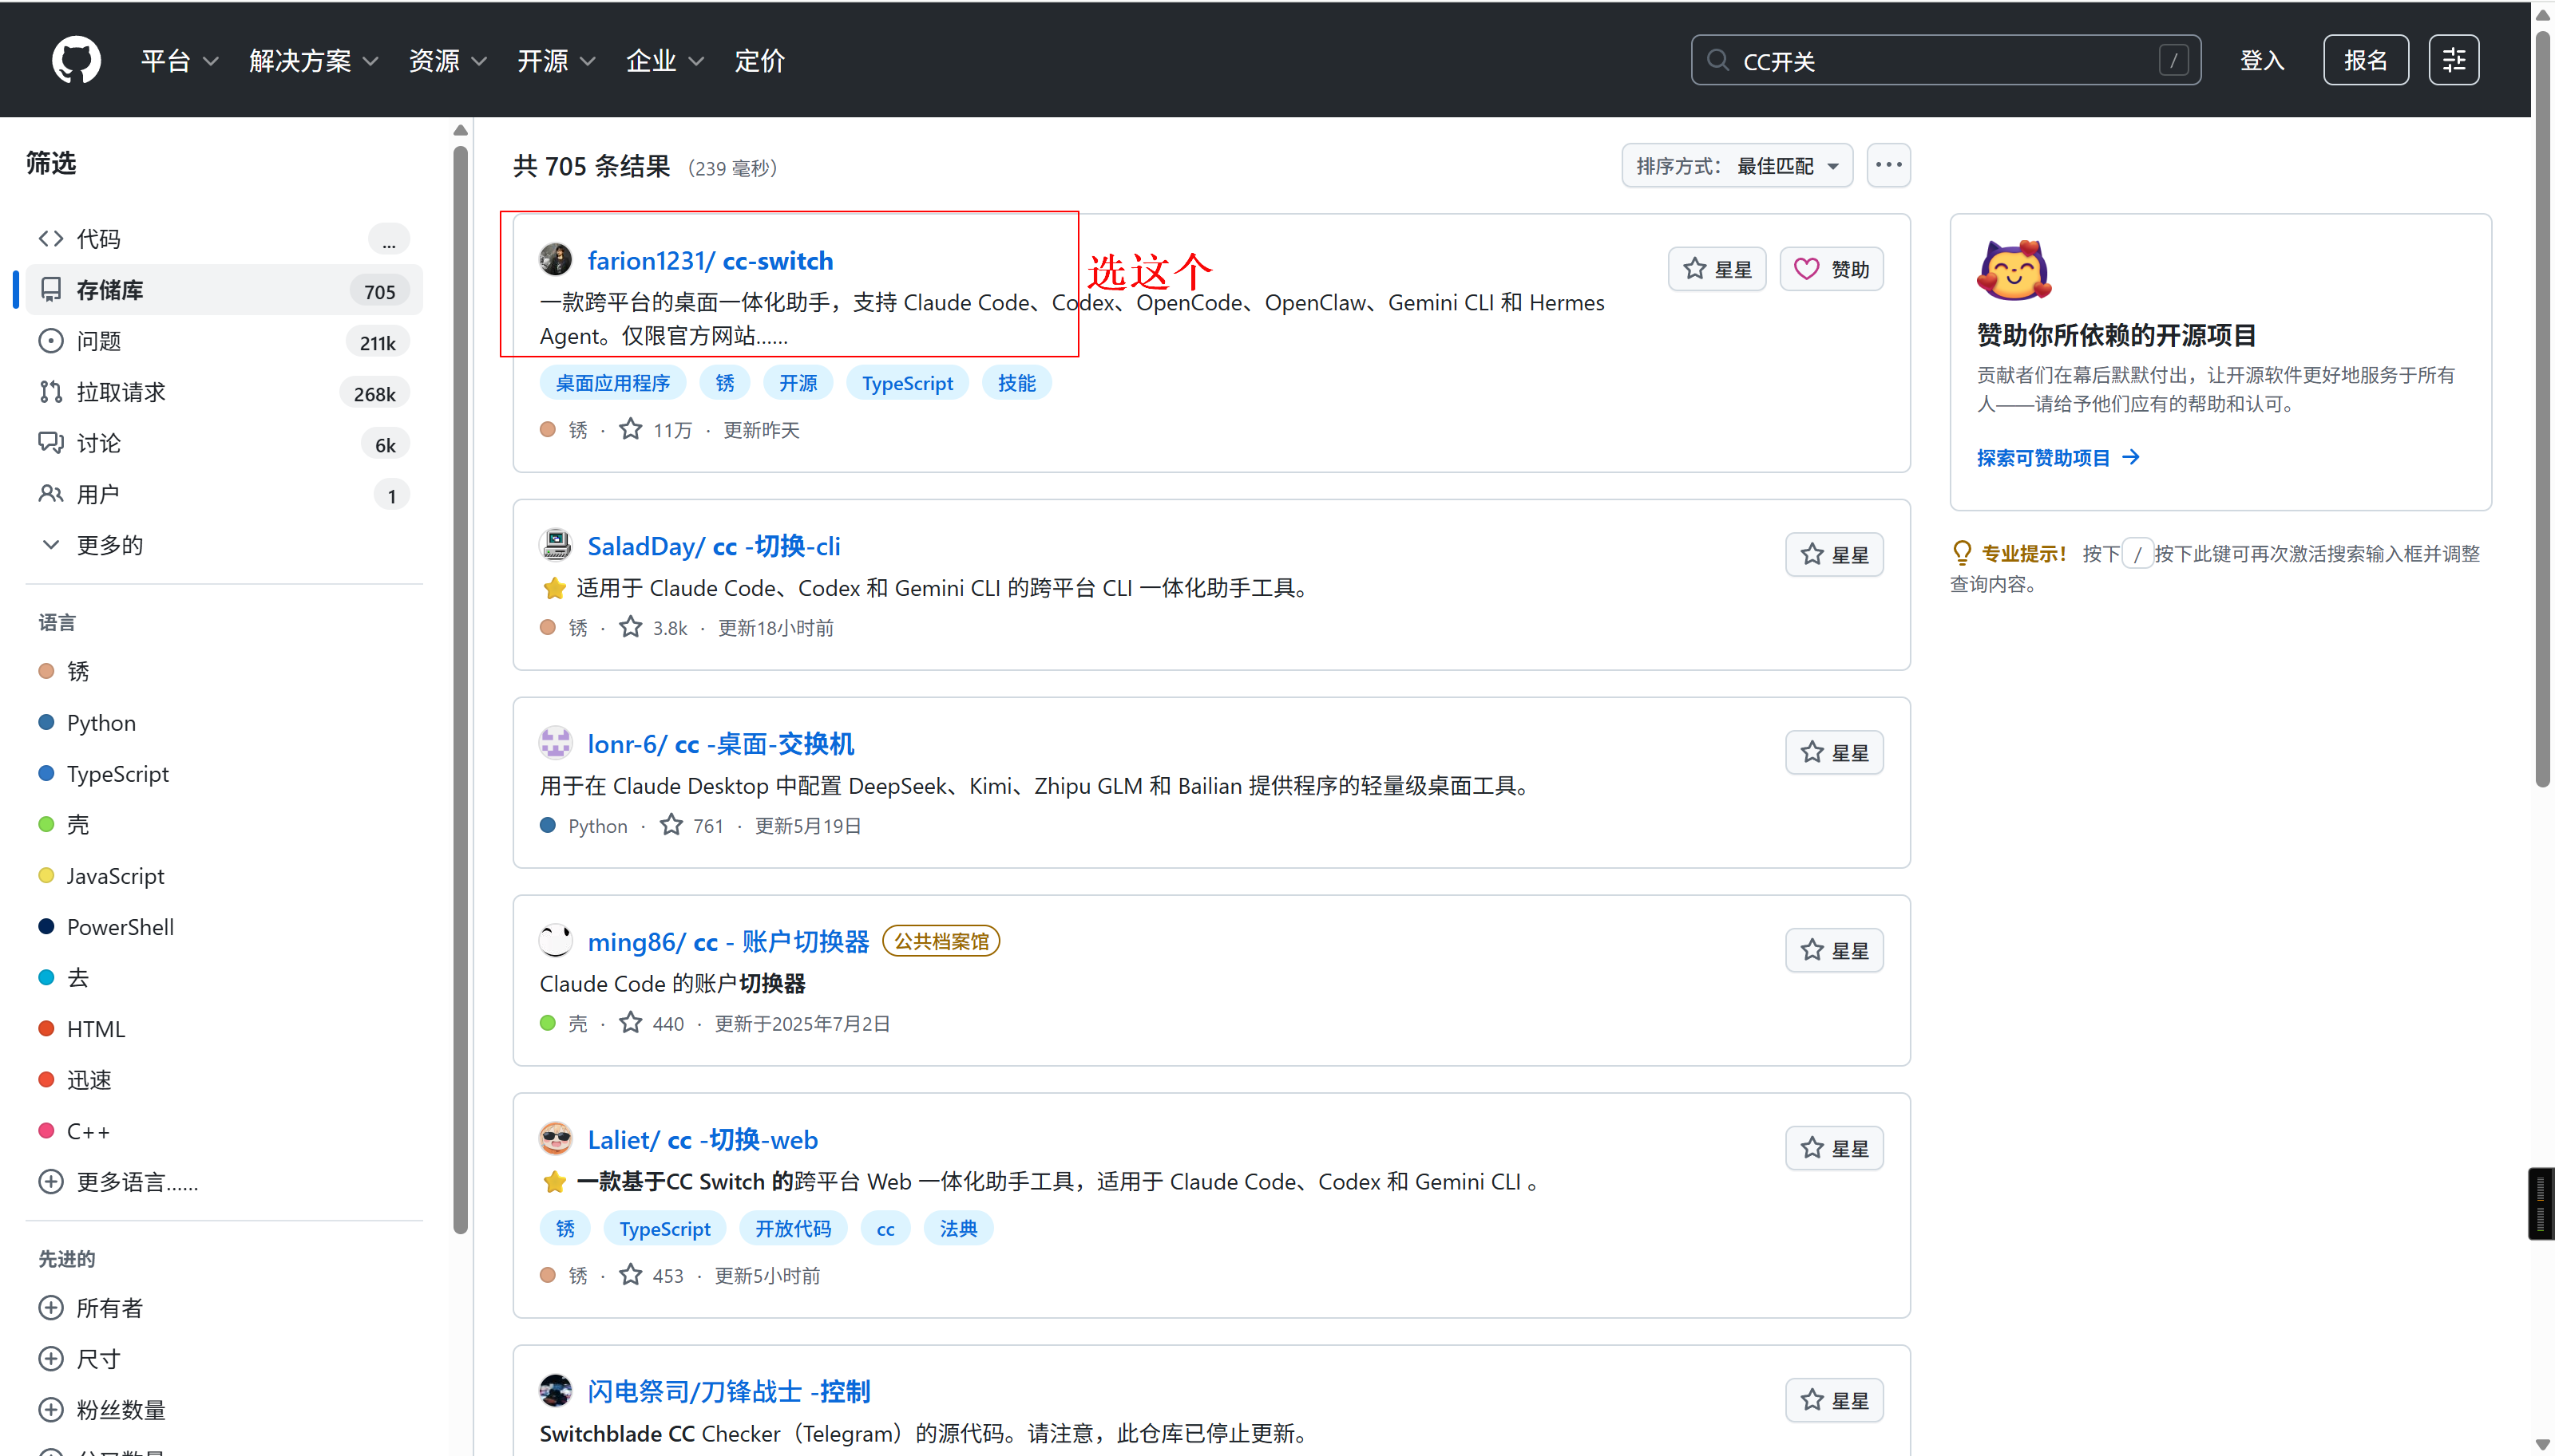Viewport: 2555px width, 1456px height.
Task: Click the 11万 star count icon
Action: 631,429
